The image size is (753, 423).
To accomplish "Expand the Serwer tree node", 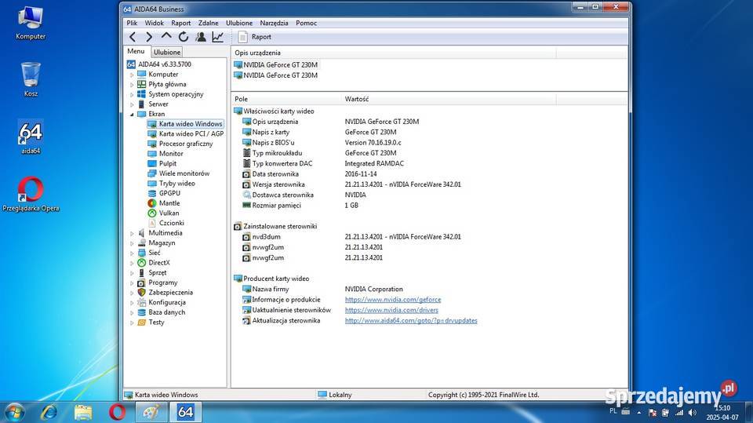I will (x=132, y=104).
